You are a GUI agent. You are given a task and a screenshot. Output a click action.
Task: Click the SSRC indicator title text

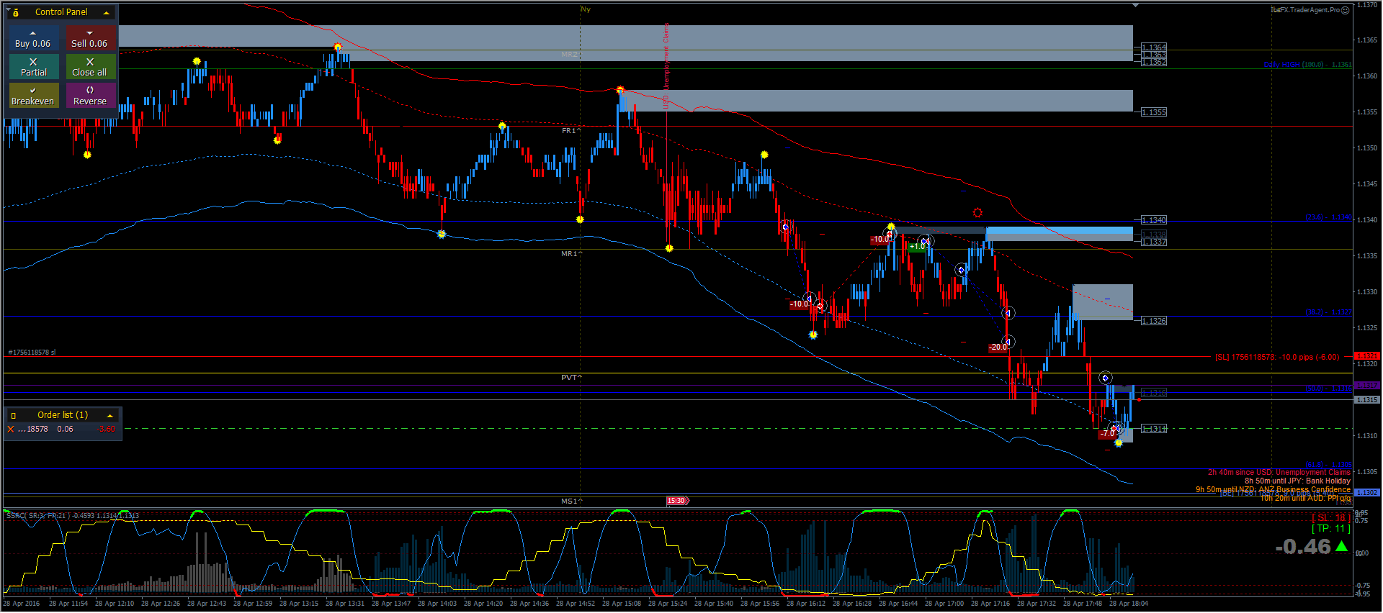(x=72, y=515)
